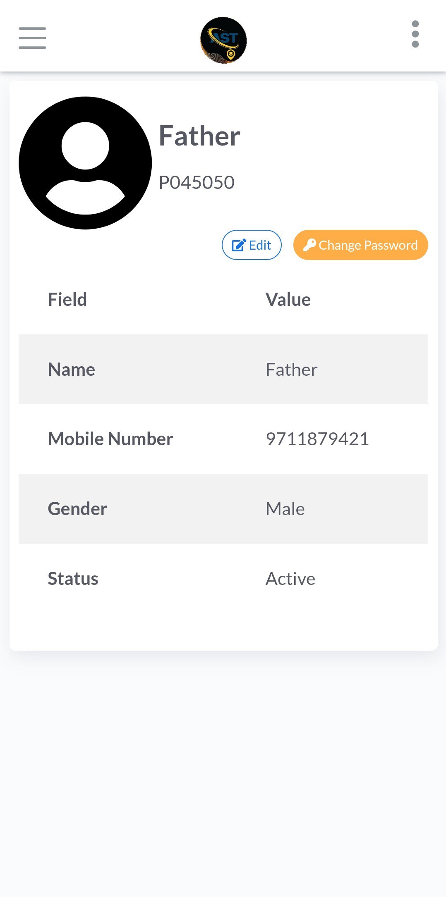This screenshot has width=446, height=897.
Task: Open the three-dot overflow menu
Action: tap(415, 34)
